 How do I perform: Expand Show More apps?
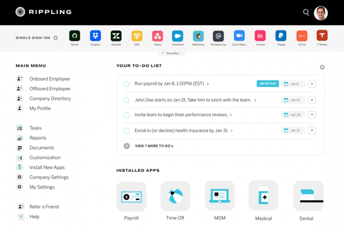coord(172,53)
